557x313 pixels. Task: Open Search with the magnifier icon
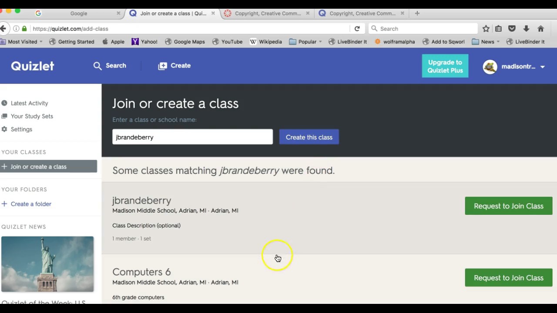click(97, 66)
